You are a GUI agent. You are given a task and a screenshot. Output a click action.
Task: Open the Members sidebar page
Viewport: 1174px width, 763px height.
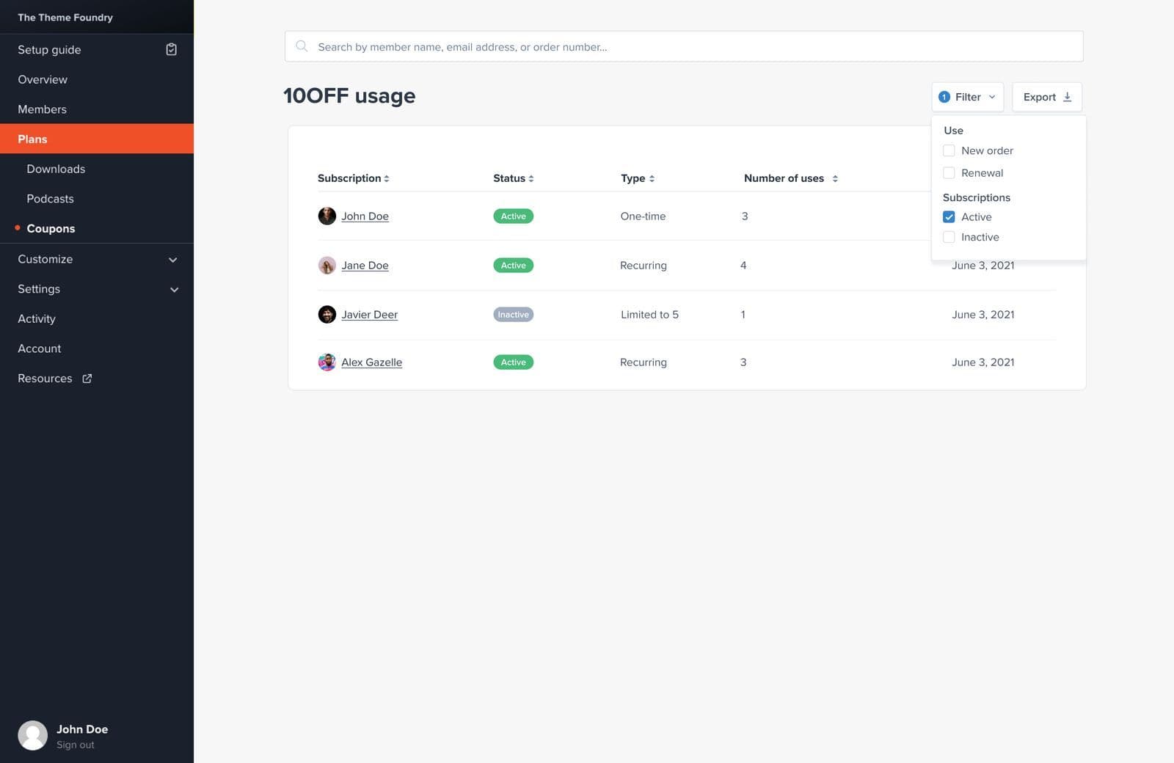42,109
